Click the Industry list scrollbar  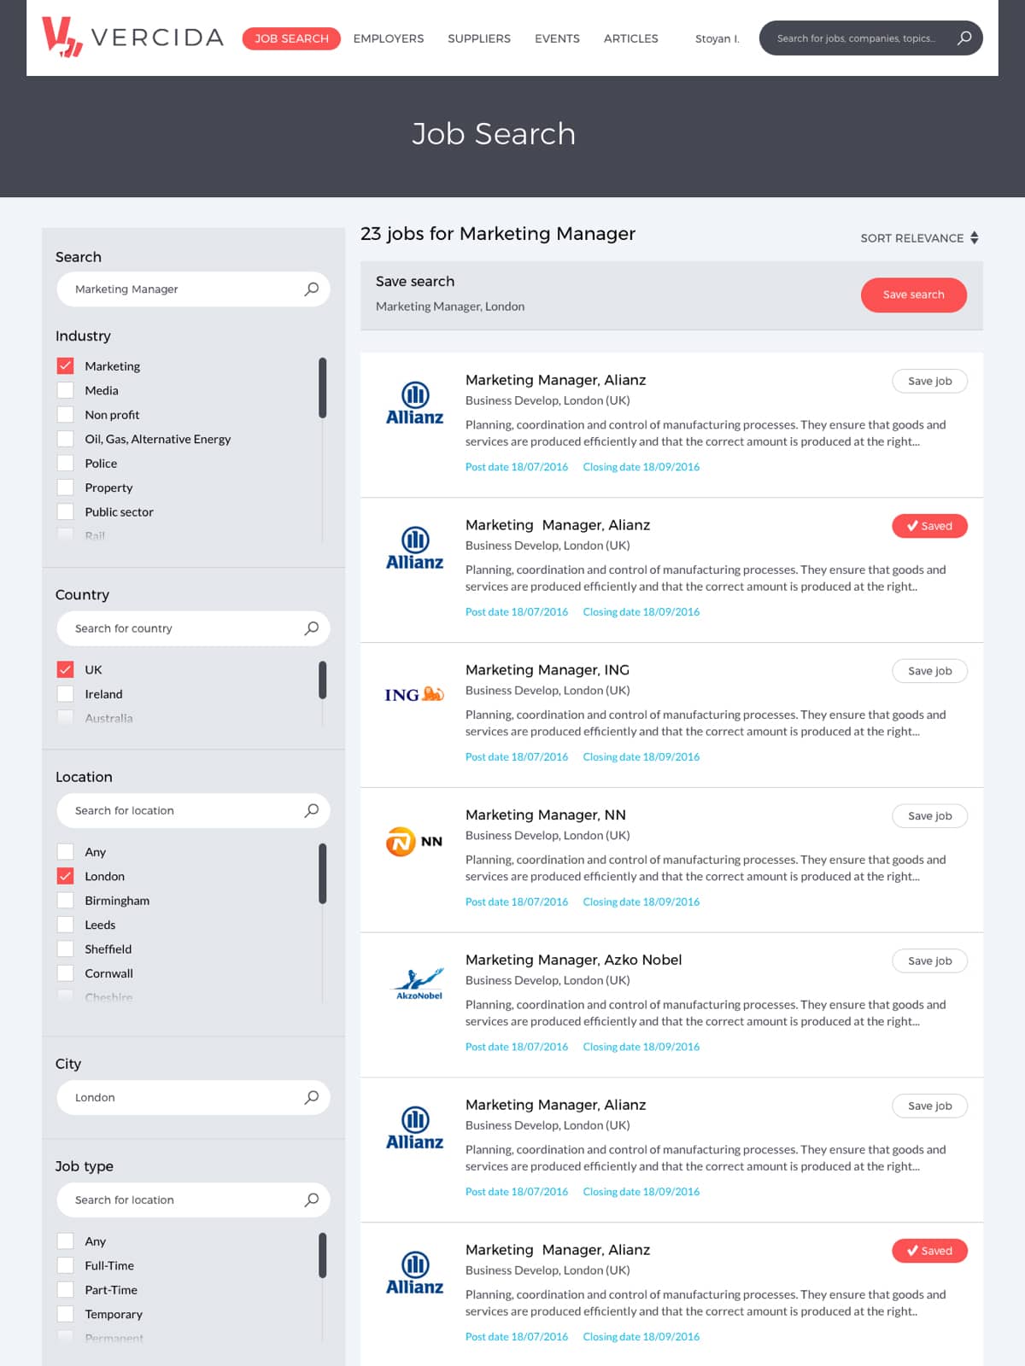point(323,388)
